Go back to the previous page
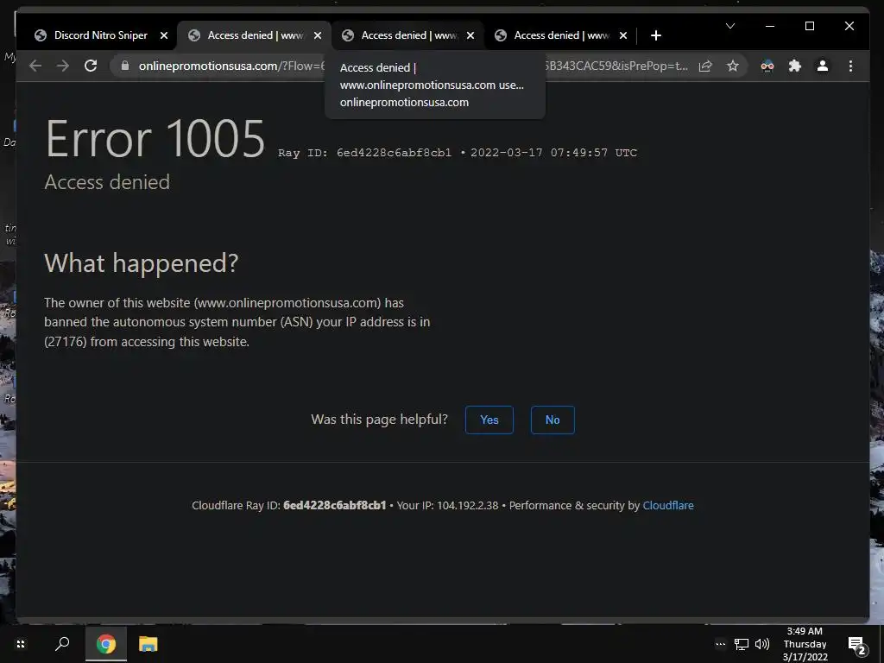Screen dimensions: 884x663 pos(35,66)
